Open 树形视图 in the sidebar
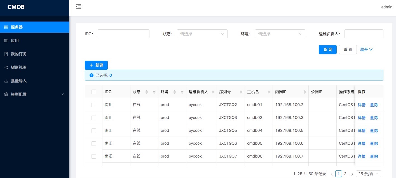 (19, 67)
